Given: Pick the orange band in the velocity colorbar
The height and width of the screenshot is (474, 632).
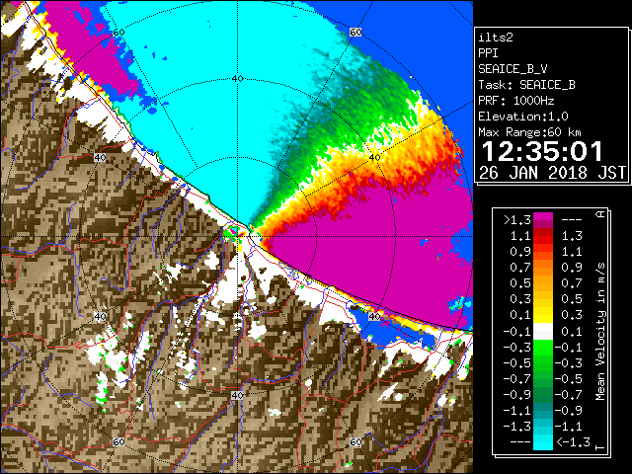Looking at the screenshot, I should (x=543, y=268).
